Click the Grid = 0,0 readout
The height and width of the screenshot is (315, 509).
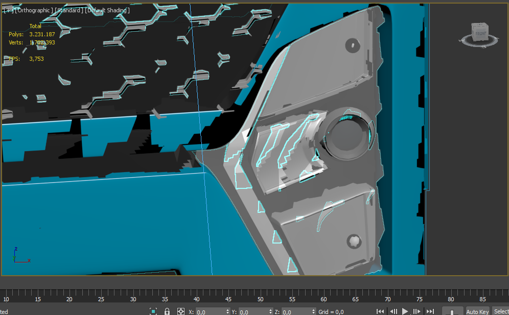pos(331,312)
